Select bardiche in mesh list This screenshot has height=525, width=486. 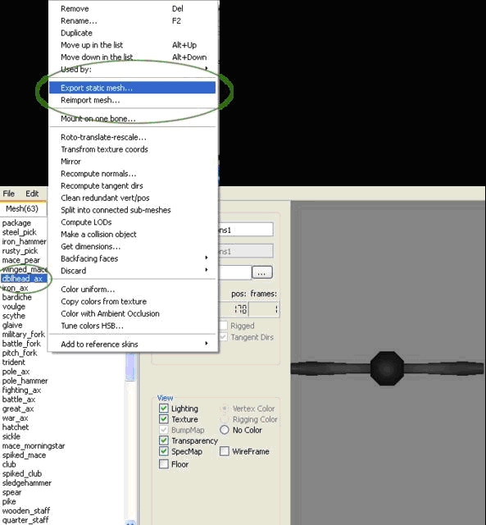pyautogui.click(x=17, y=297)
